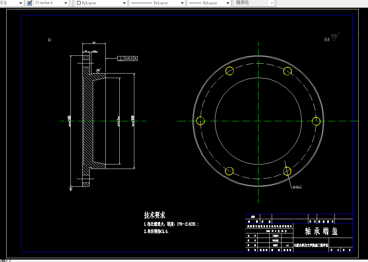
Task: Expand the Standard dimension style dropdown
Action: pyautogui.click(x=66, y=3)
